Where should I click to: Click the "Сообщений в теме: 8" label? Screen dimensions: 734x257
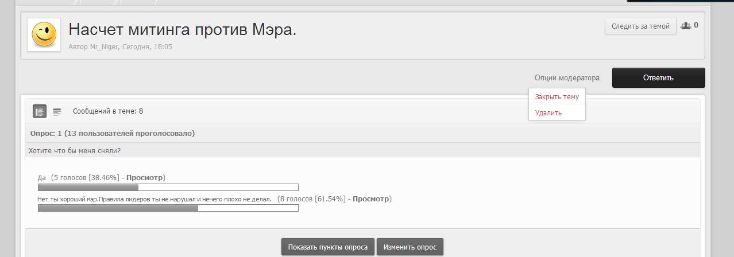[108, 111]
